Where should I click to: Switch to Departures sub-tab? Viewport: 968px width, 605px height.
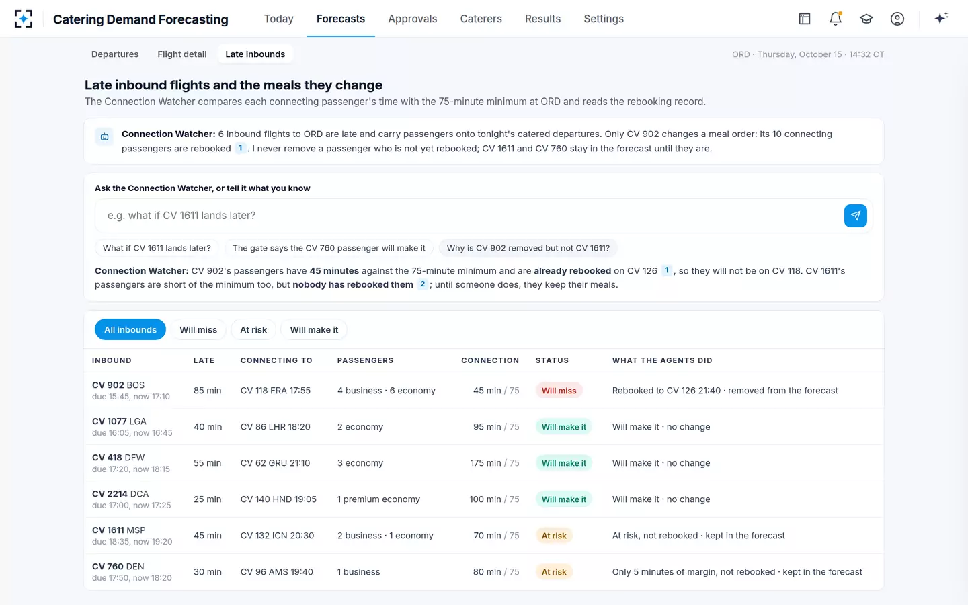click(115, 54)
